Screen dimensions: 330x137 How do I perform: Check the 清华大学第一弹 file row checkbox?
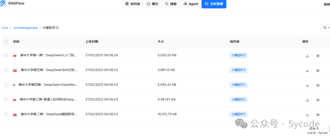click(6, 55)
